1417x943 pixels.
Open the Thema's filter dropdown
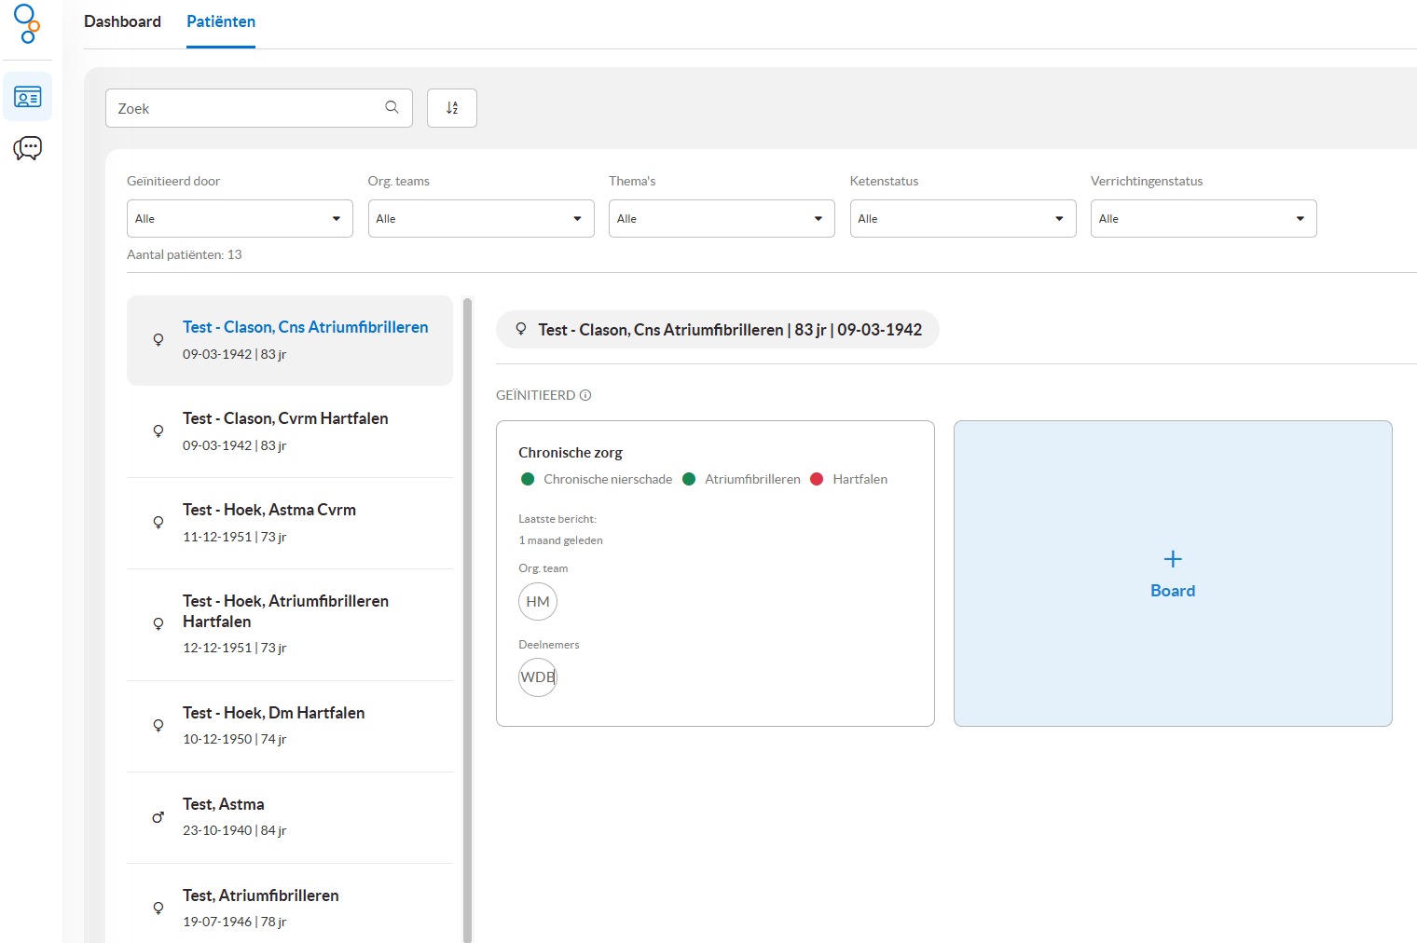pos(722,219)
